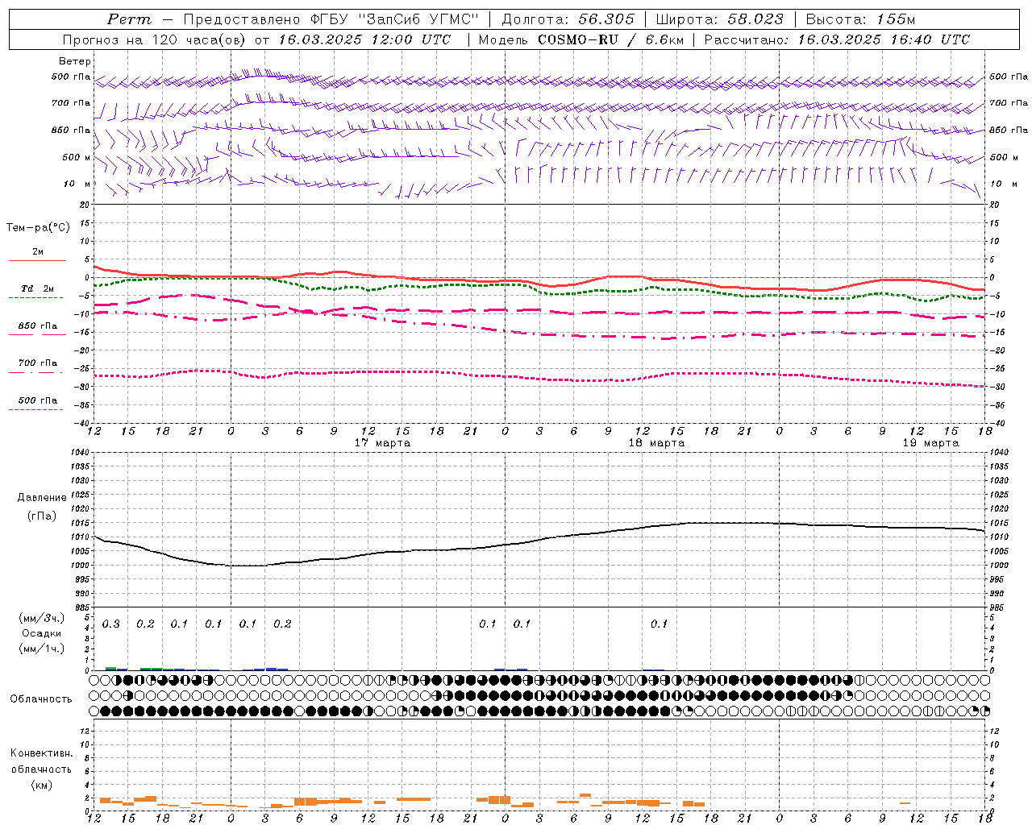The height and width of the screenshot is (825, 1032).
Task: Click "Прогноз на 120 часа(ов)" forecast line
Action: tap(156, 39)
